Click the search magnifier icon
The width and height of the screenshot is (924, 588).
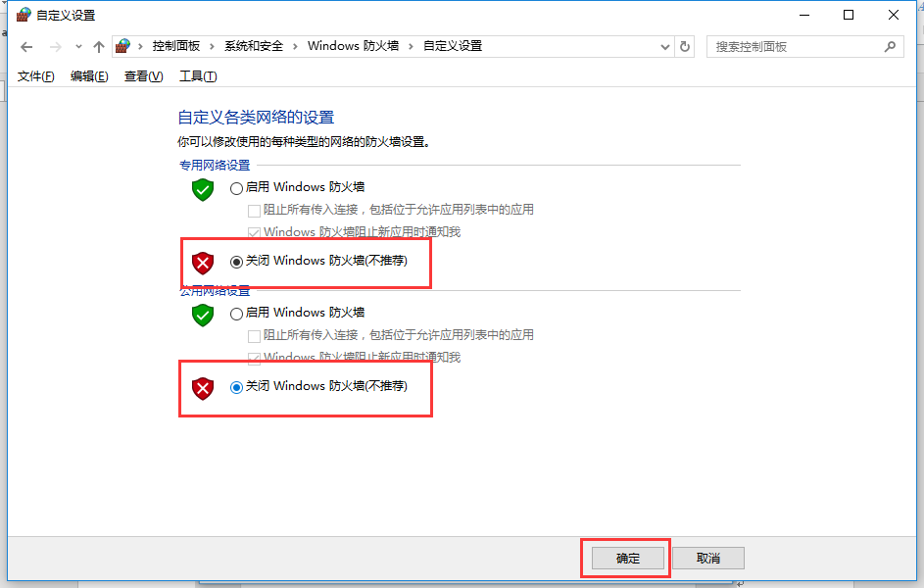(x=890, y=46)
